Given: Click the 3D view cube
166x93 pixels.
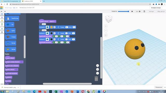Looking at the screenshot, I should click(109, 19).
